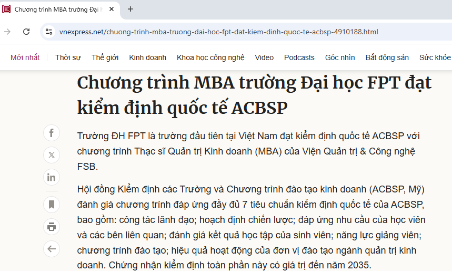The width and height of the screenshot is (452, 271).
Task: Share article on X (Twitter) icon
Action: tap(52, 155)
